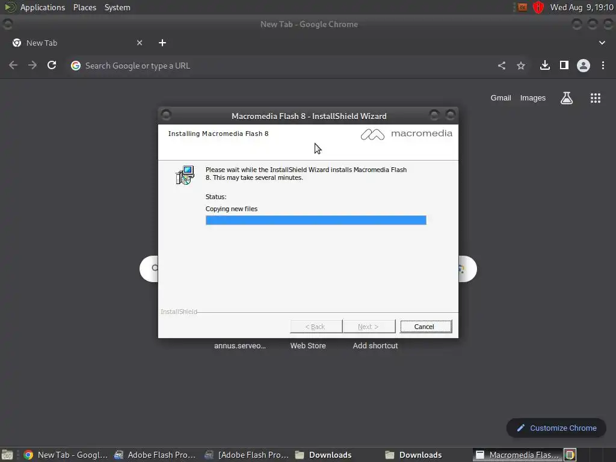
Task: Toggle Chrome side panel
Action: pyautogui.click(x=564, y=65)
